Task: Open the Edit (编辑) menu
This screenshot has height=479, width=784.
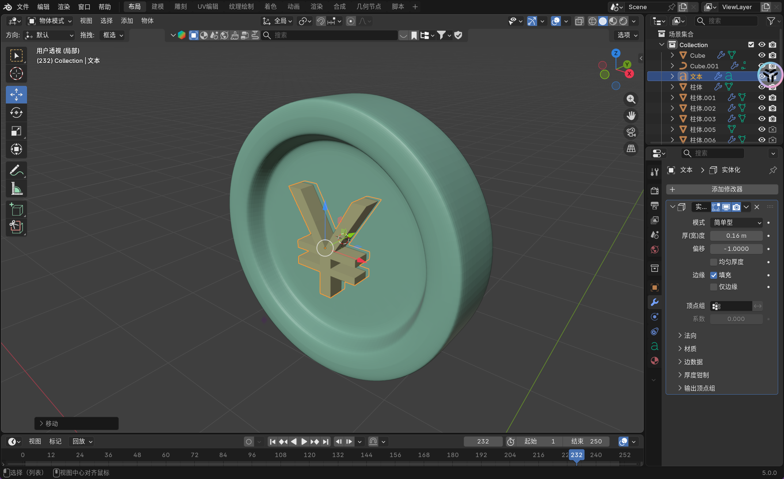Action: tap(43, 7)
